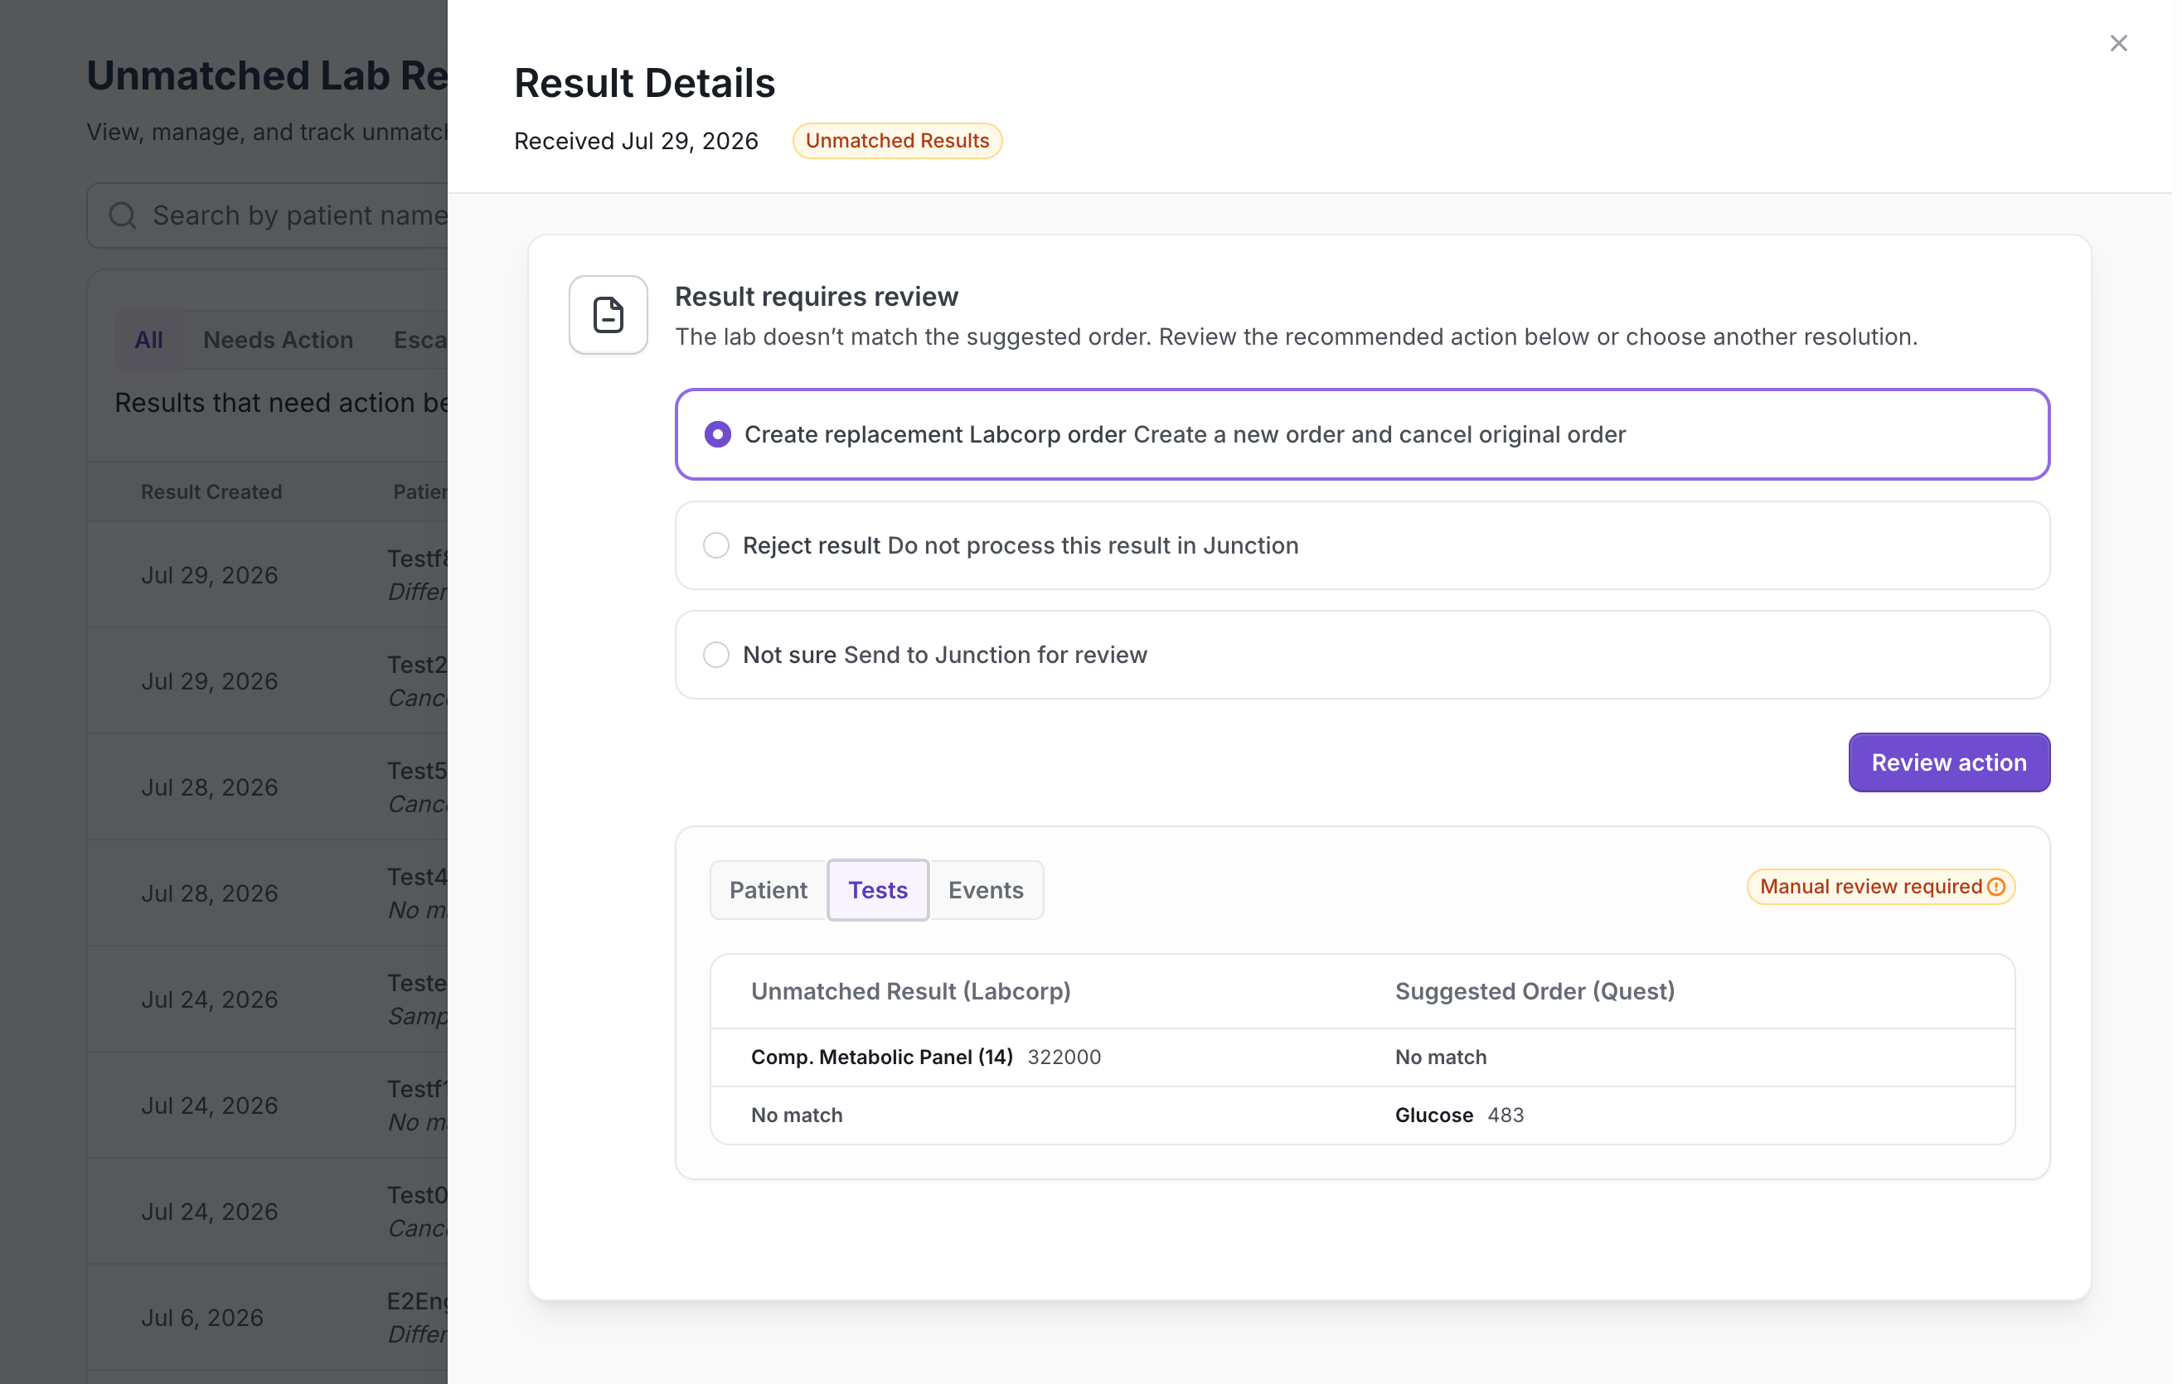Click Comp. Metabolic Panel (14) test name
This screenshot has width=2182, height=1384.
(882, 1057)
